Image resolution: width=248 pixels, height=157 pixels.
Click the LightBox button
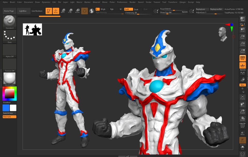tap(23, 11)
